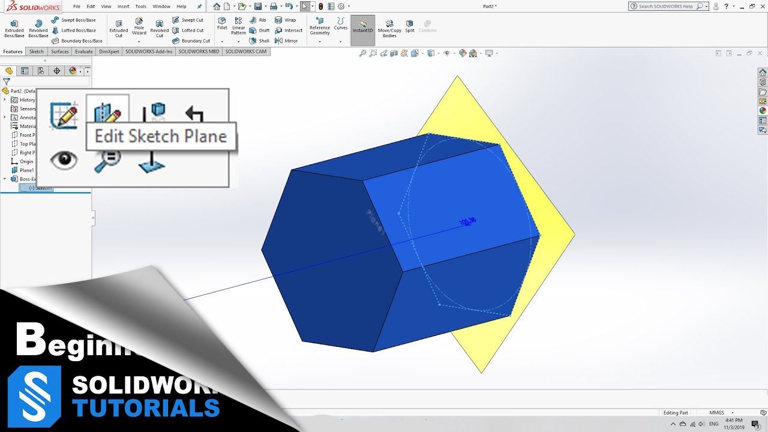Screen dimensions: 768x432
Task: Expand the Curves dropdown arrow
Action: 341,41
